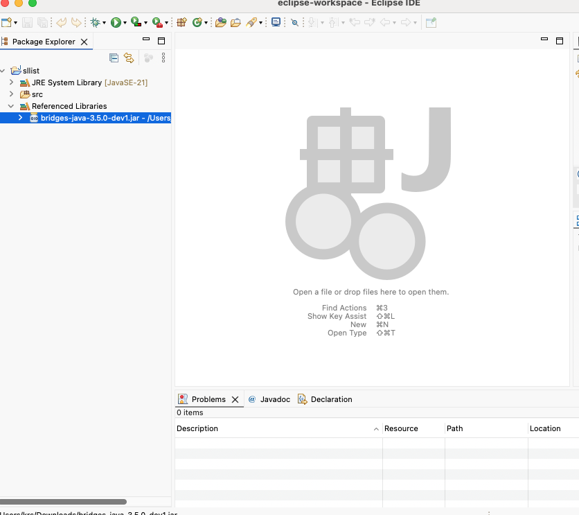Switch to the Problems tab
Viewport: 579px width, 515px height.
click(208, 399)
